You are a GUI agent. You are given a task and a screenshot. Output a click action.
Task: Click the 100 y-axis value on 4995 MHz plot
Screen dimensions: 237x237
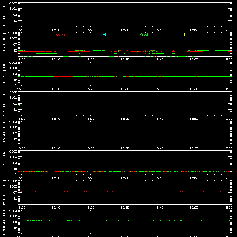click(x=14, y=163)
